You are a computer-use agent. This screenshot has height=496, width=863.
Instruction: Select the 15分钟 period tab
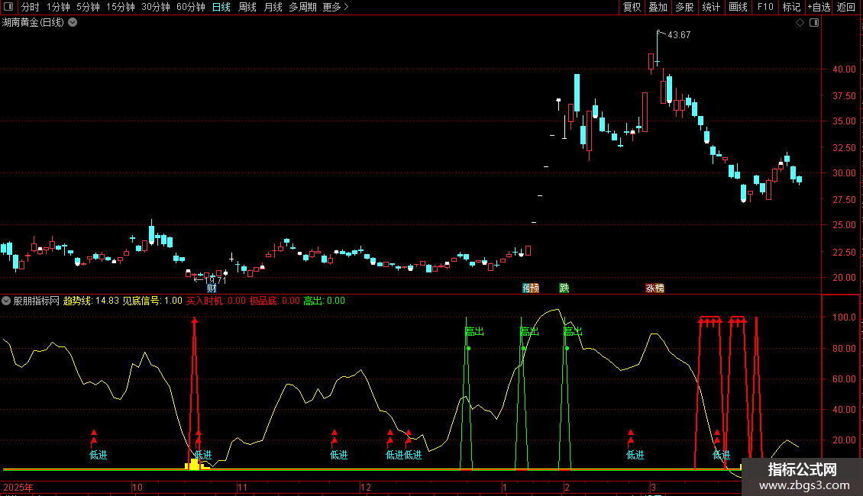tap(121, 7)
